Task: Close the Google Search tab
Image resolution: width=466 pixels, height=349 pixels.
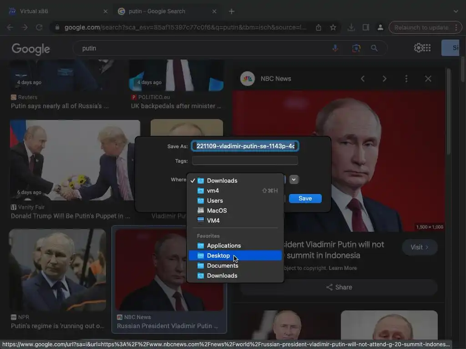Action: [214, 11]
